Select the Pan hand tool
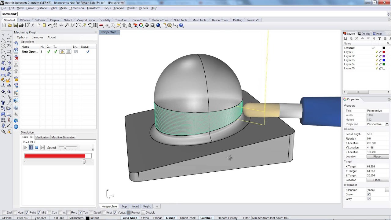 [x=55, y=25]
